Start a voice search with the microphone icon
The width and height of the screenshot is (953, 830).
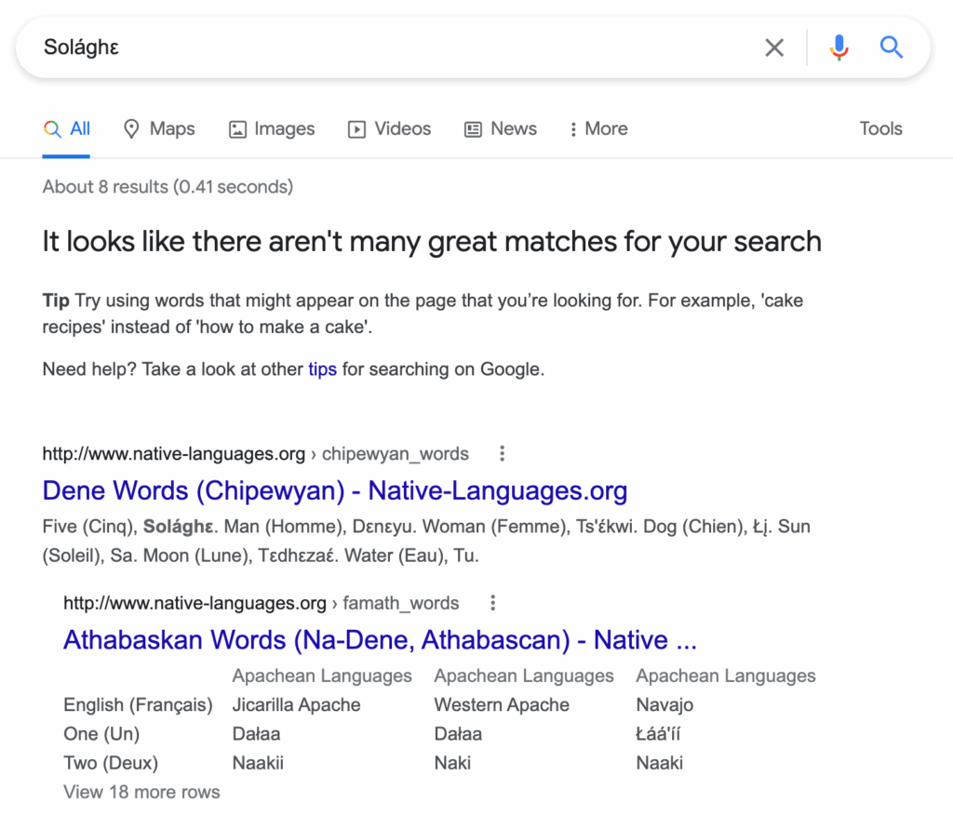point(839,47)
